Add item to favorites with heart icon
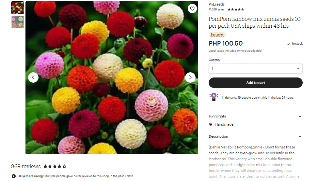This screenshot has width=318, height=181. (x=192, y=9)
